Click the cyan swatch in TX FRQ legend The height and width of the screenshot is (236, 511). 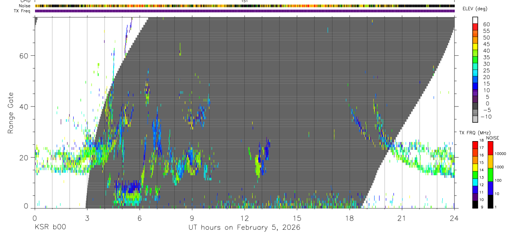[475, 182]
